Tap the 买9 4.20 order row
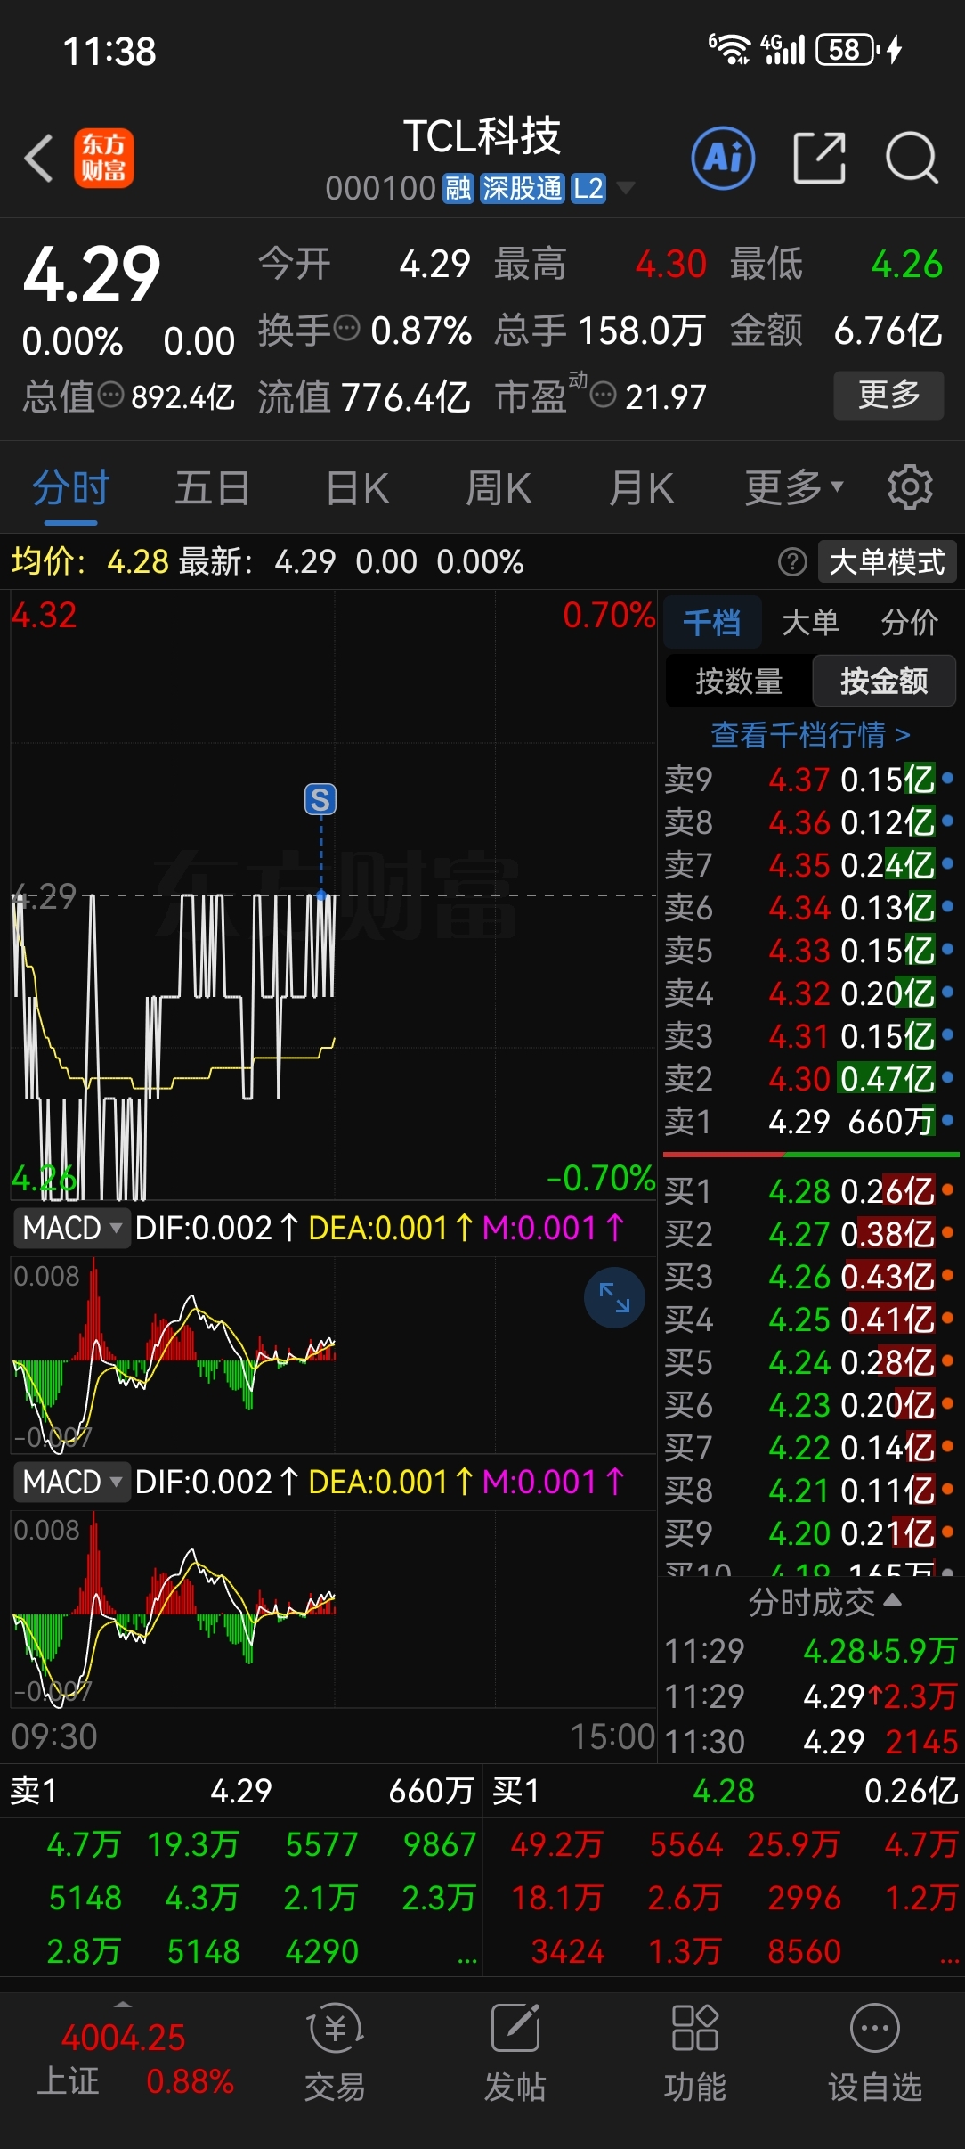The image size is (965, 2149). [810, 1533]
